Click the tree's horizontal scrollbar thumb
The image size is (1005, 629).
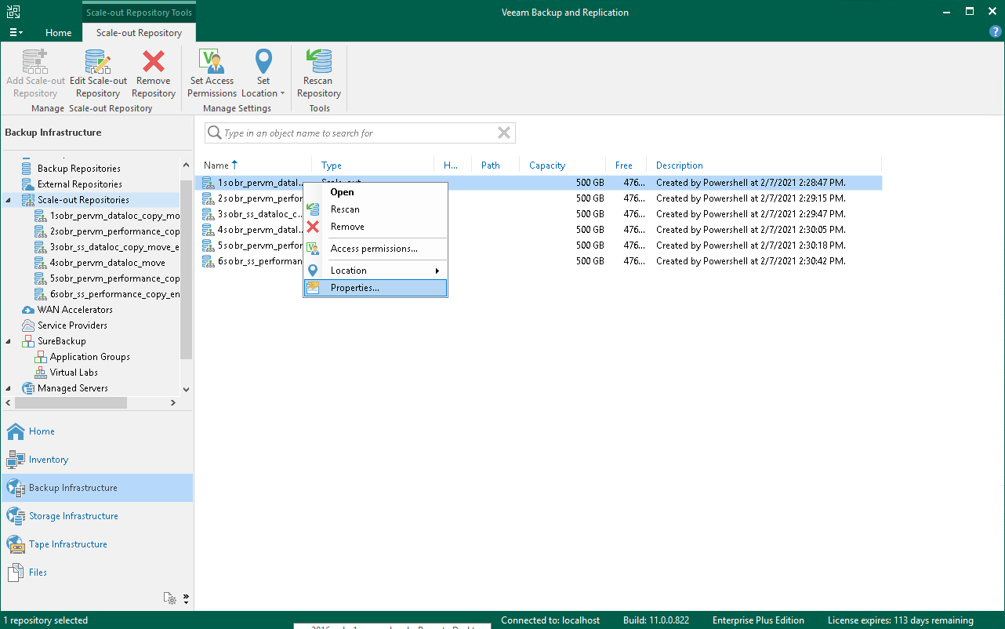coord(70,402)
